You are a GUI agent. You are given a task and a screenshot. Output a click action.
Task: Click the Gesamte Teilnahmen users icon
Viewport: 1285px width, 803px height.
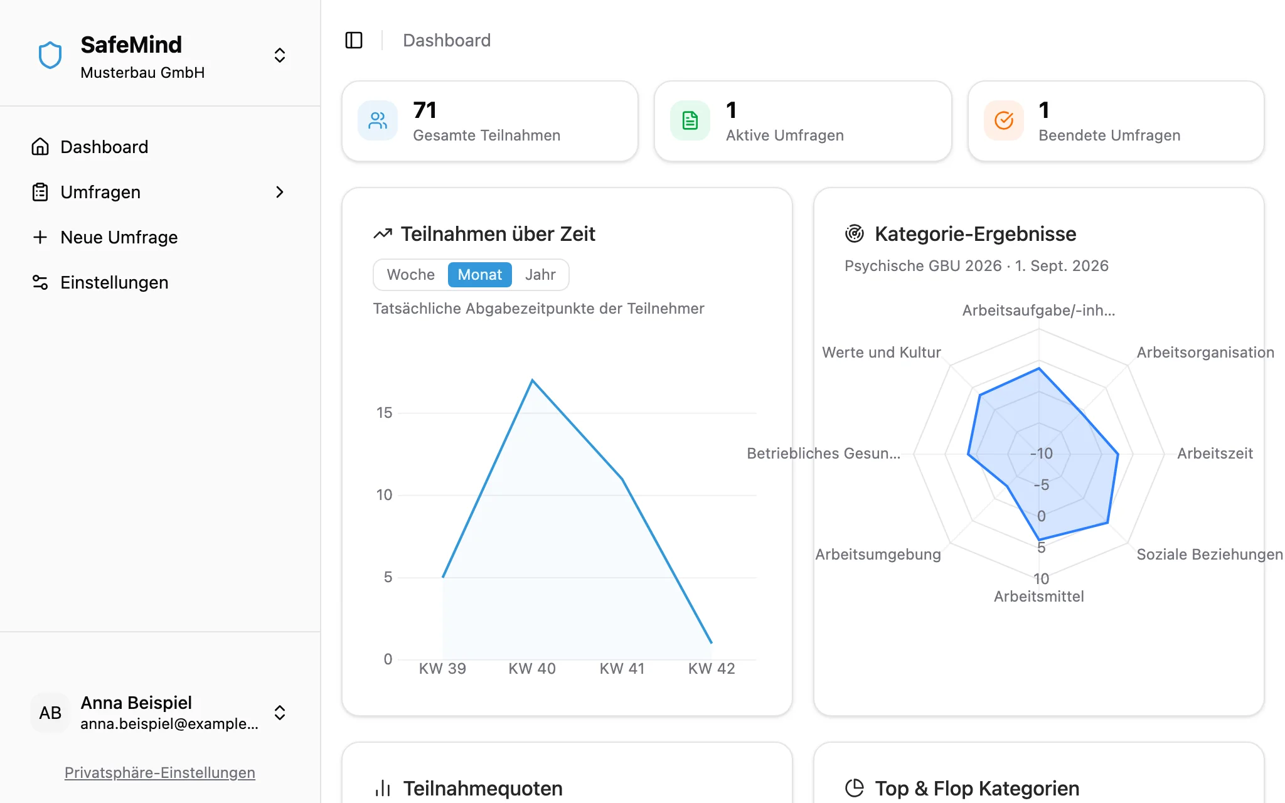tap(378, 120)
